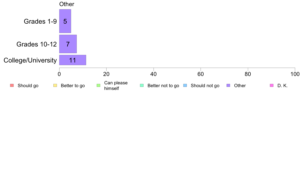
Task: Click the yellow Better to go legend swatch
Action: (x=55, y=85)
